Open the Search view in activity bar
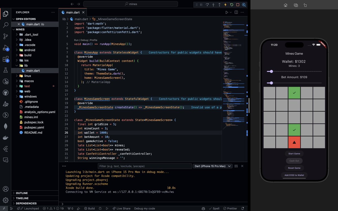 tap(5, 25)
